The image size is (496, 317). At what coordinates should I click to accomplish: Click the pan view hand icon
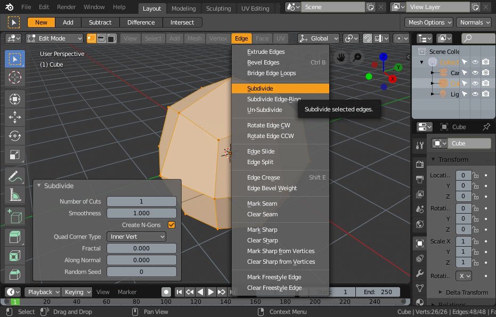click(340, 57)
